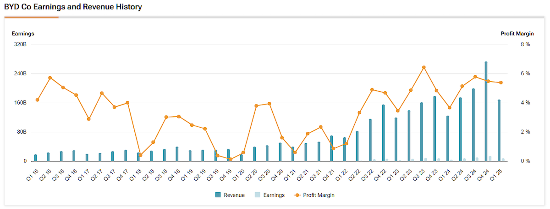This screenshot has height=209, width=550.
Task: Click the 2 % profit margin axis value
Action: point(525,132)
